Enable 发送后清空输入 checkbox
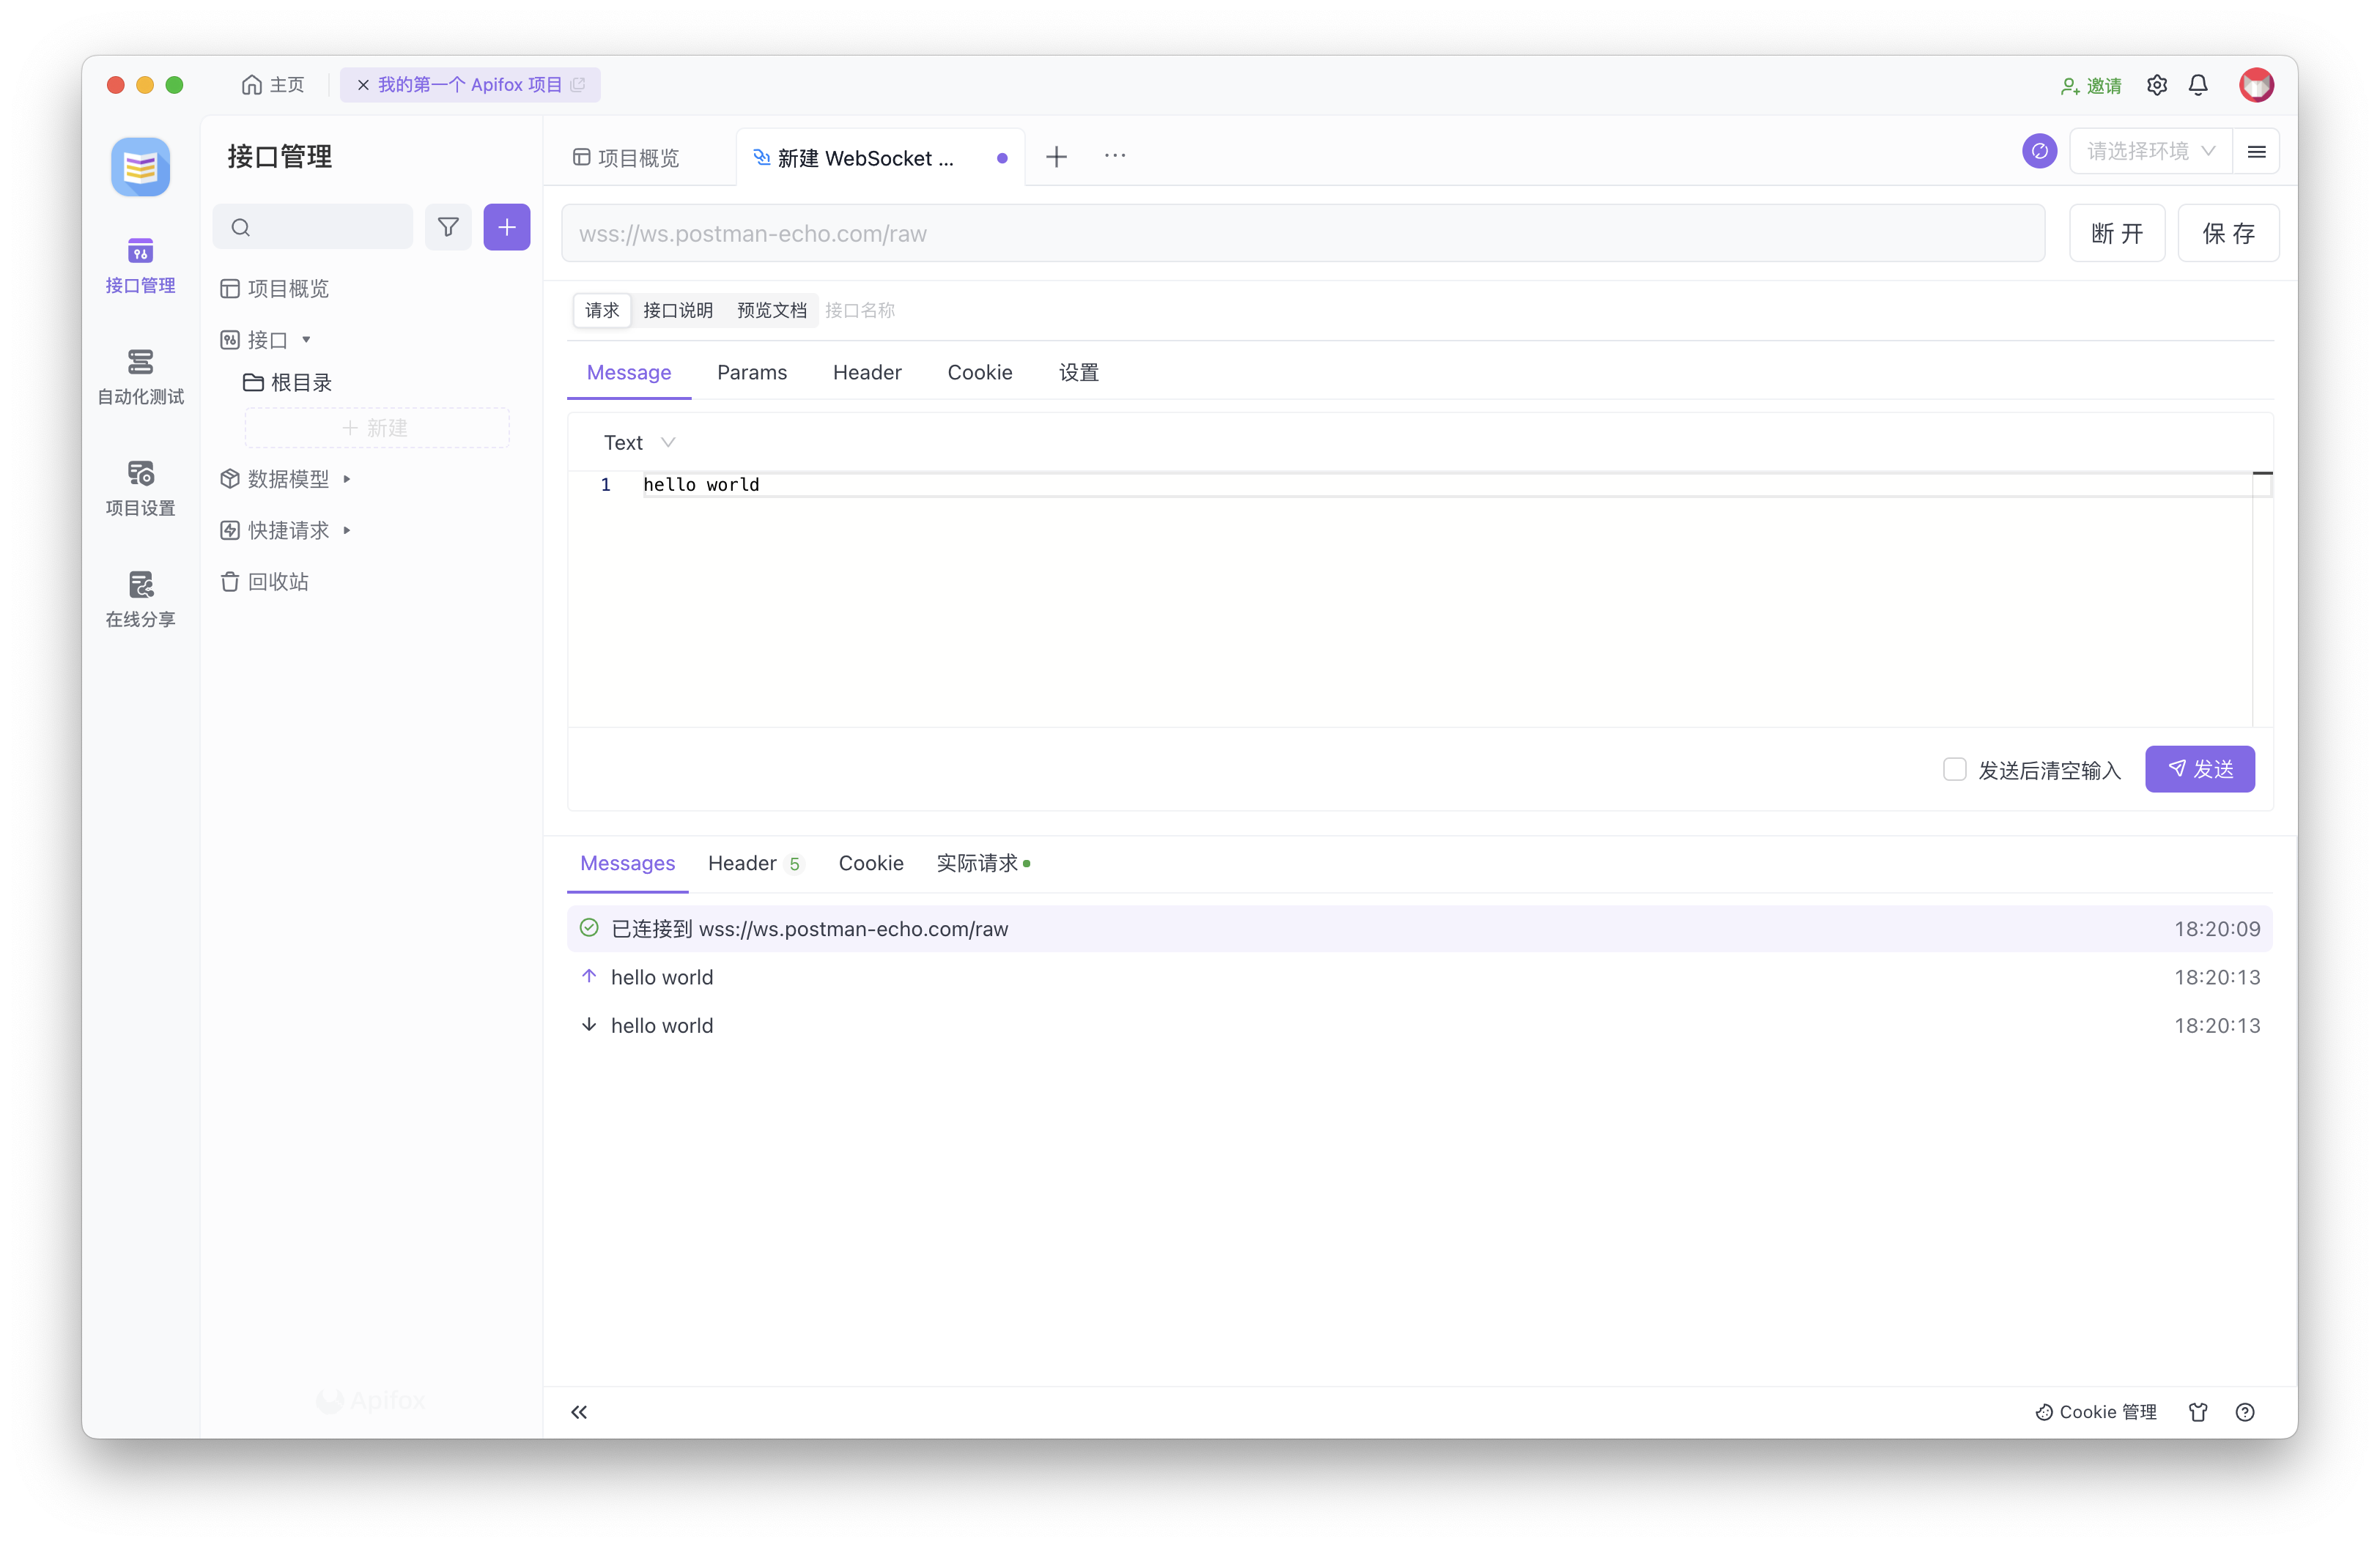Viewport: 2380px width, 1547px height. click(x=1955, y=770)
